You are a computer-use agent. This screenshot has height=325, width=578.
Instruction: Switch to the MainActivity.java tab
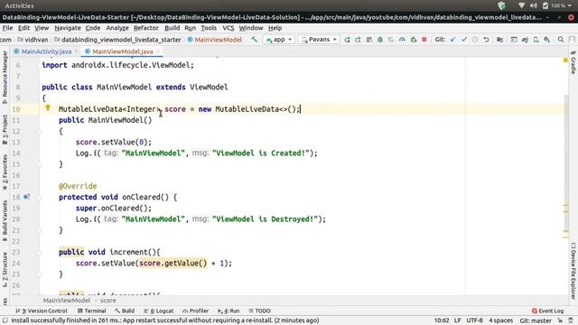tap(46, 51)
